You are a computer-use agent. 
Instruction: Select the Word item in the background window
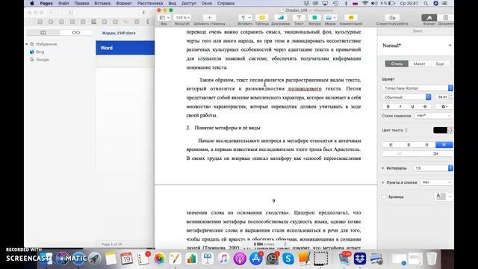click(x=125, y=48)
